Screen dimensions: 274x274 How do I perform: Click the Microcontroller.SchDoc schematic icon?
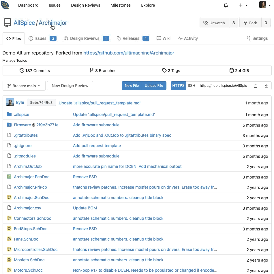click(x=9, y=249)
